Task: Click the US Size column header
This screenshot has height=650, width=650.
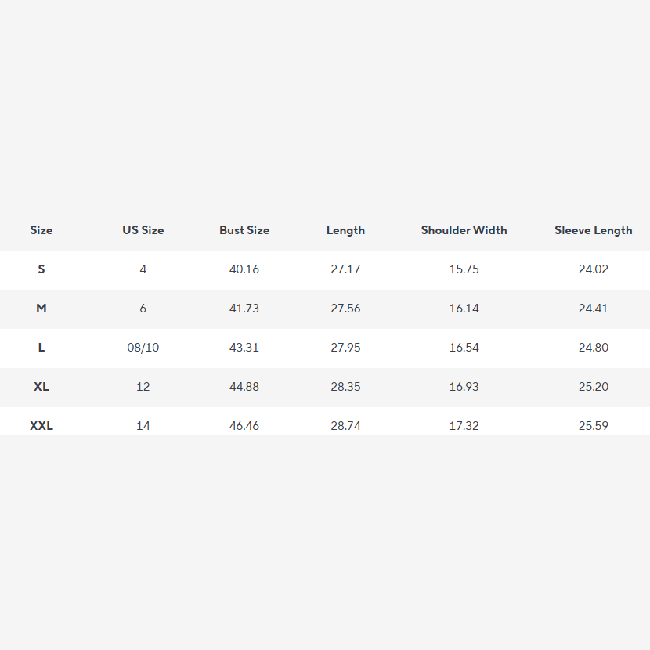Action: 143,230
